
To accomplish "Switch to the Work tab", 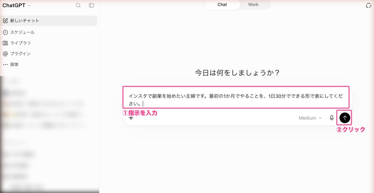I will pos(253,5).
